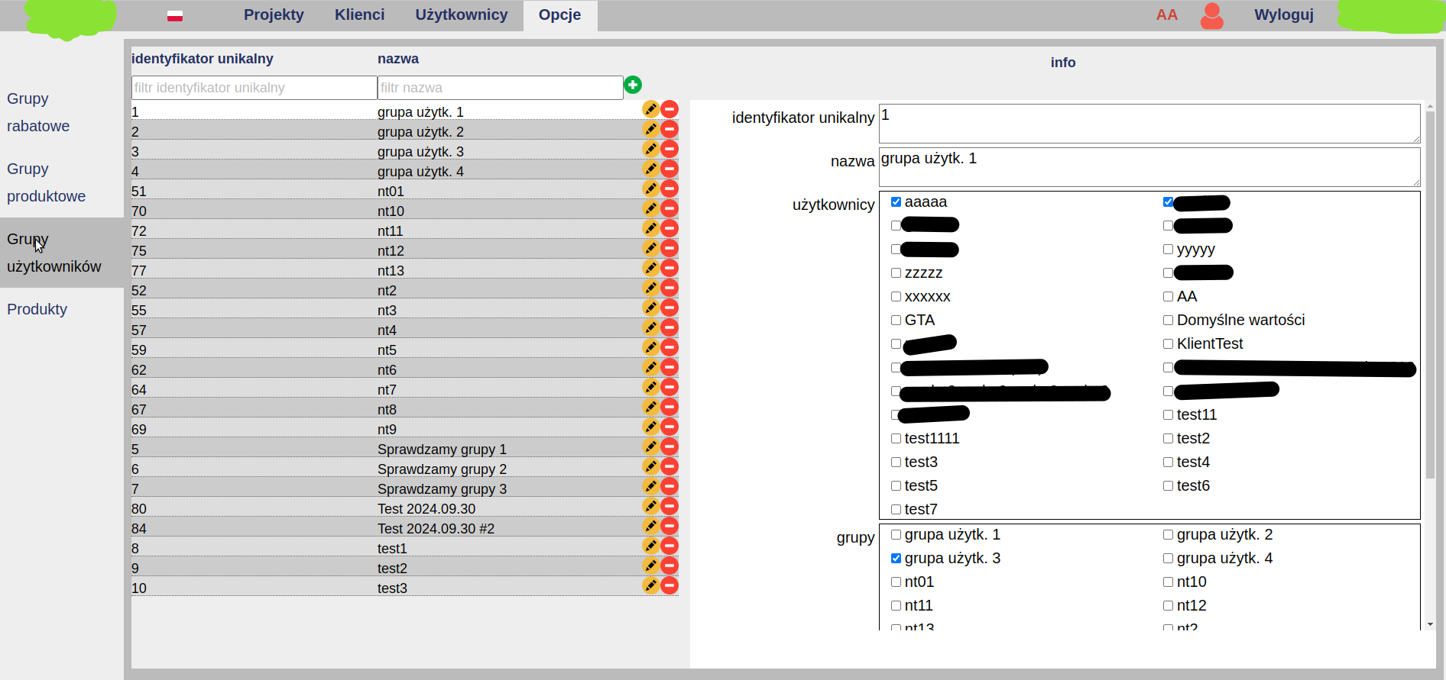Edit group 'nt2' pencil icon
This screenshot has width=1446, height=680.
[650, 288]
